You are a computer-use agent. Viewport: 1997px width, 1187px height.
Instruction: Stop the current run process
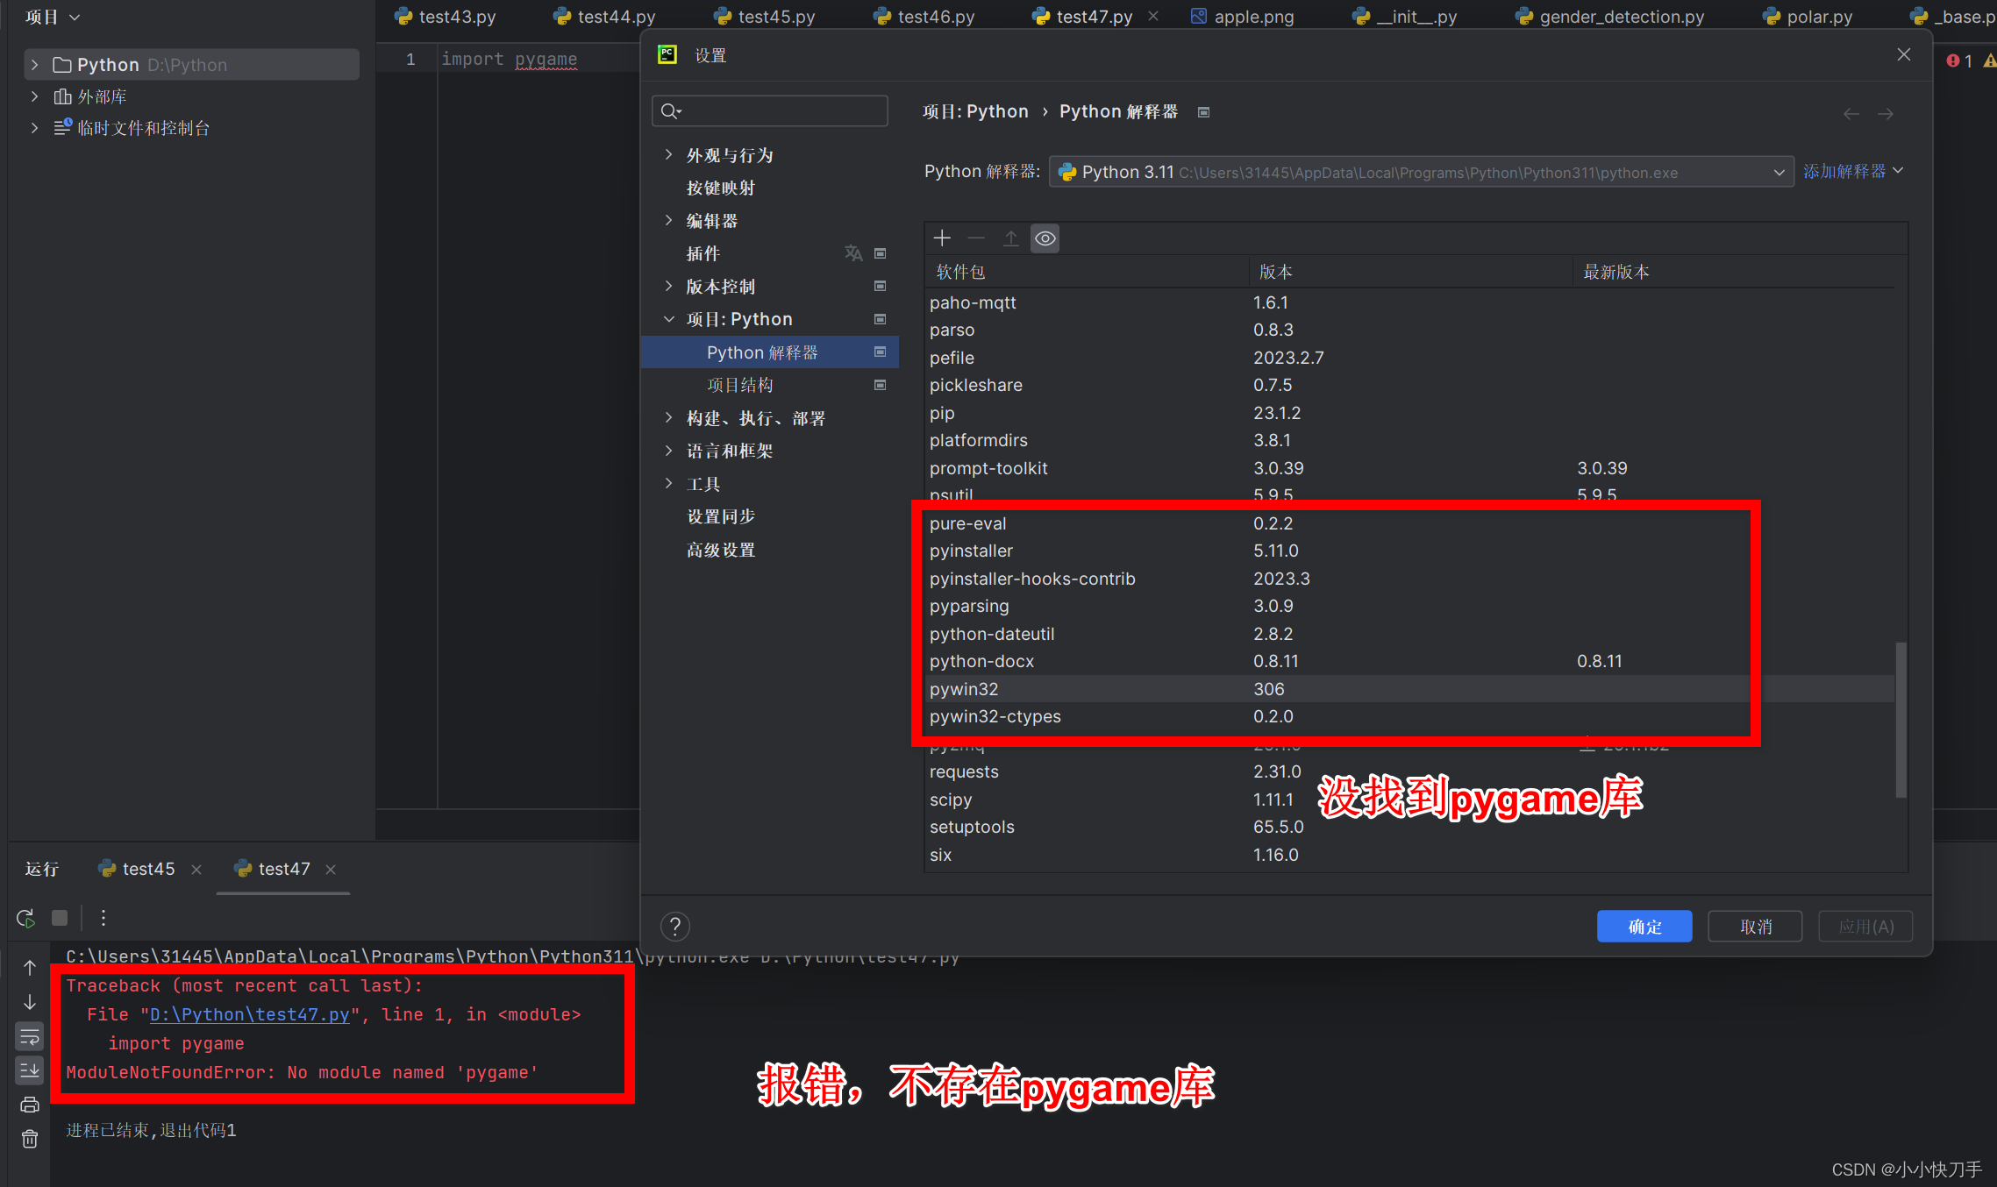point(59,918)
